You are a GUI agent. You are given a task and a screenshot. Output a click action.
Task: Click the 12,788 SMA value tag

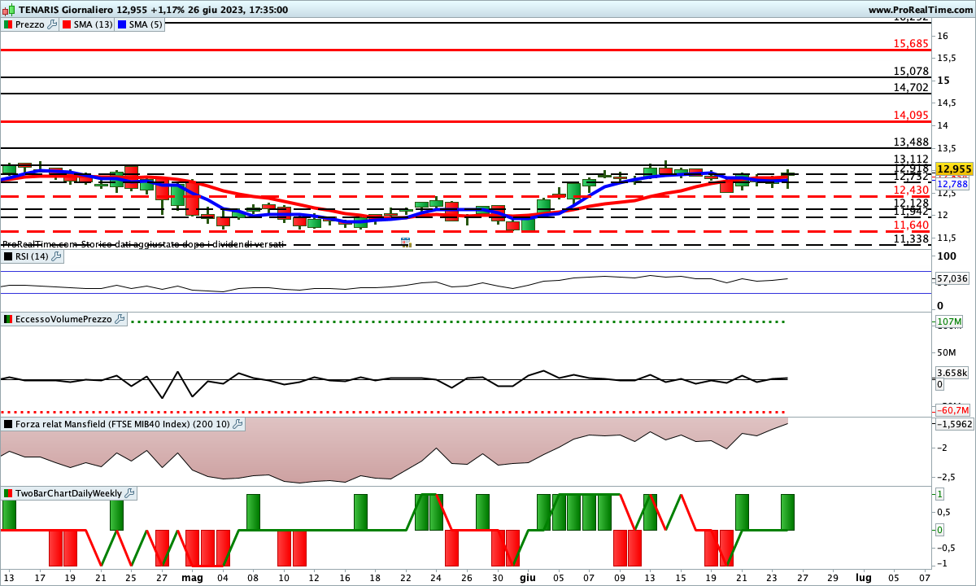(x=953, y=185)
